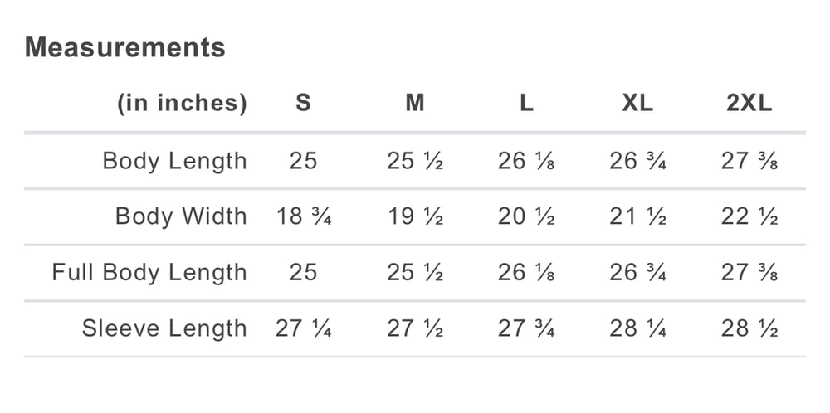Click Sleeve Length value for size L
830x413 pixels.
tap(526, 329)
